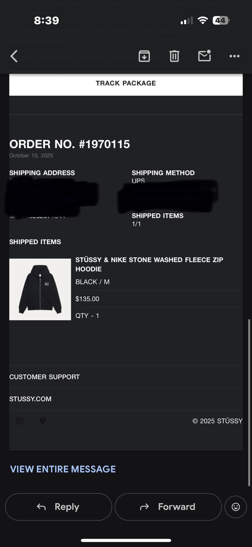This screenshot has width=252, height=547.
Task: Open Stüssy Instagram icon link
Action: 20,421
